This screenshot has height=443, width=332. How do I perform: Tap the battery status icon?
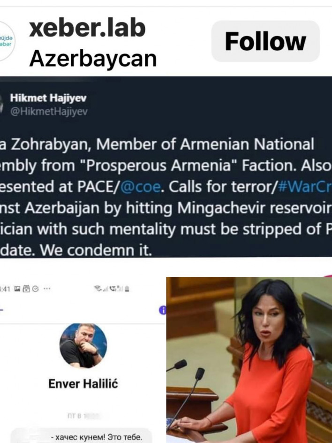pos(128,289)
